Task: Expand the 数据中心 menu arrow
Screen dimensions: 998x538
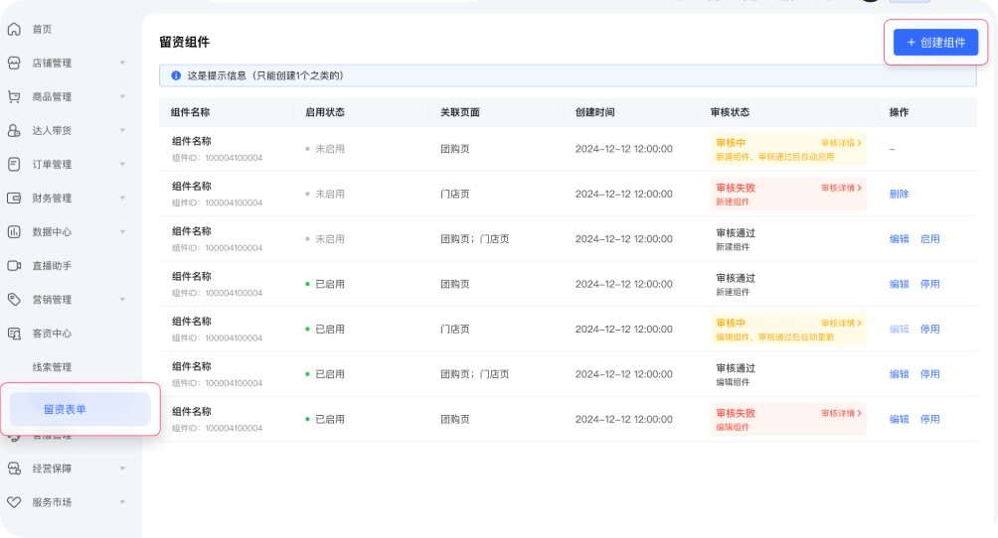Action: click(122, 231)
